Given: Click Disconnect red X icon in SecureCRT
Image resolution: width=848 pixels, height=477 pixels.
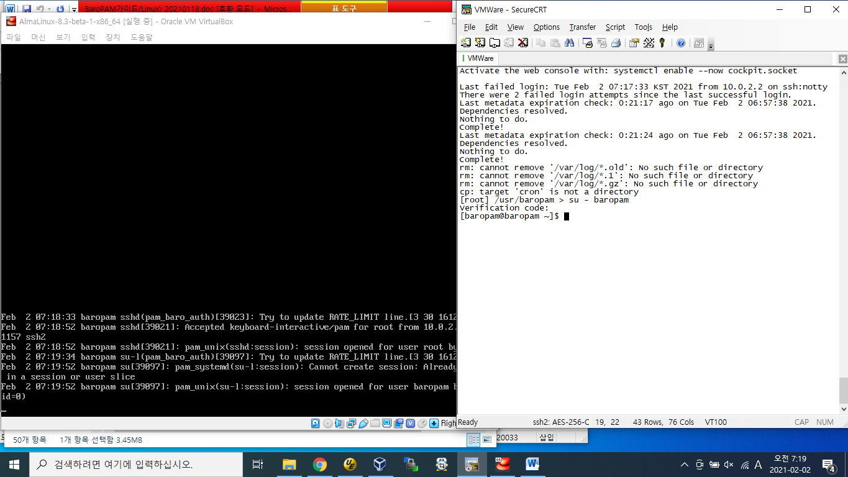Looking at the screenshot, I should point(523,43).
